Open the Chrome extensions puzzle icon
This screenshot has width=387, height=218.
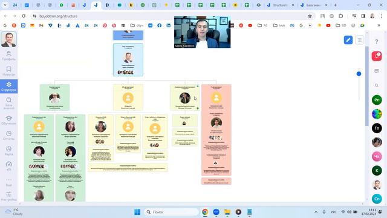[x=340, y=16]
